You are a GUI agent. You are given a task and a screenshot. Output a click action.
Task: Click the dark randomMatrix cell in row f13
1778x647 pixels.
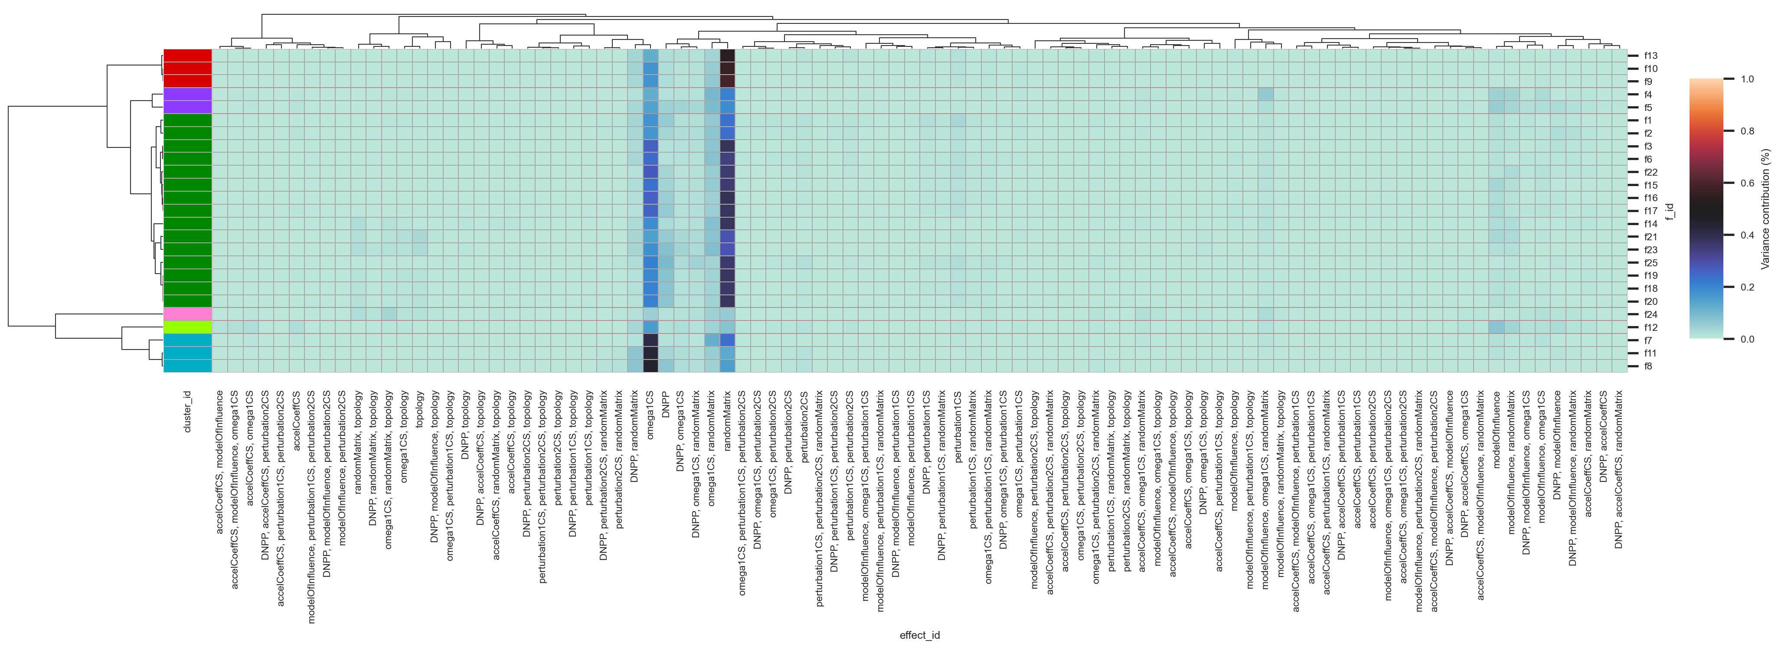click(x=727, y=56)
